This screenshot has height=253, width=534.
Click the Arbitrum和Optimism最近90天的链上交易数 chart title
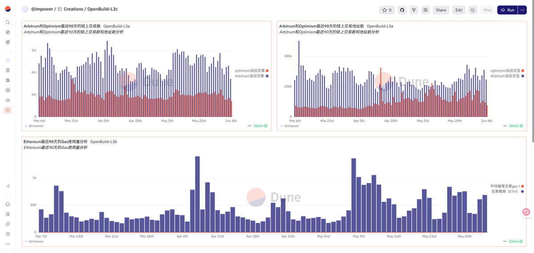[x=62, y=26]
